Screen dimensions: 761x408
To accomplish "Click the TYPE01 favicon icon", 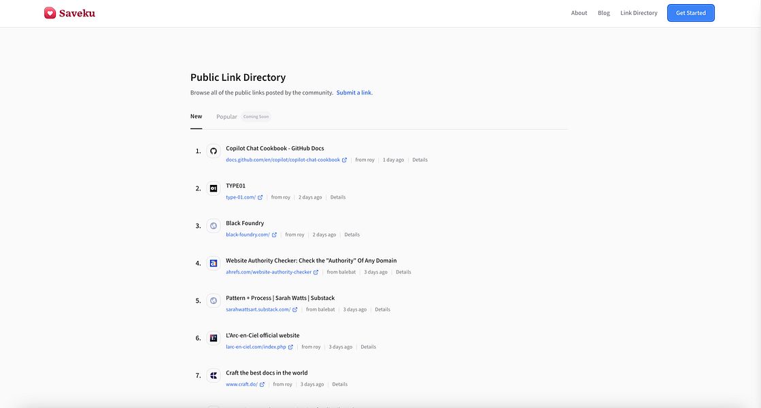I will coord(214,188).
